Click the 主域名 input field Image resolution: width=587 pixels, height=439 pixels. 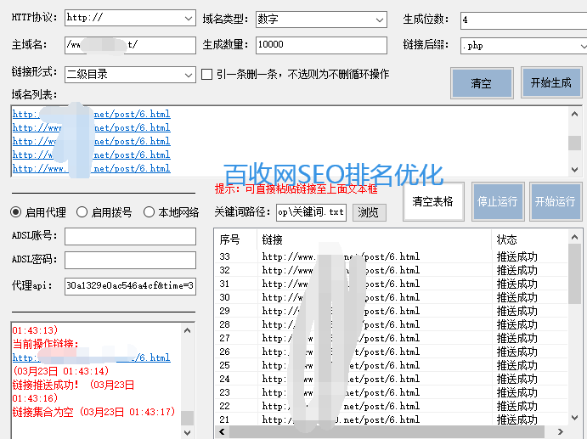pos(130,45)
